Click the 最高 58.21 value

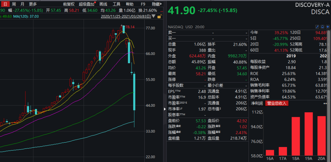(201, 74)
